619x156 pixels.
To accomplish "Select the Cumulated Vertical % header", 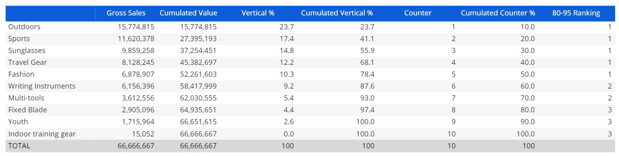I will (x=337, y=13).
